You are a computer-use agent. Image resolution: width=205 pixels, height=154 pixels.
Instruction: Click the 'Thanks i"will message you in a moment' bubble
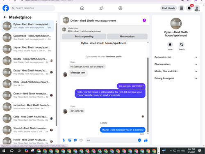click(123, 130)
